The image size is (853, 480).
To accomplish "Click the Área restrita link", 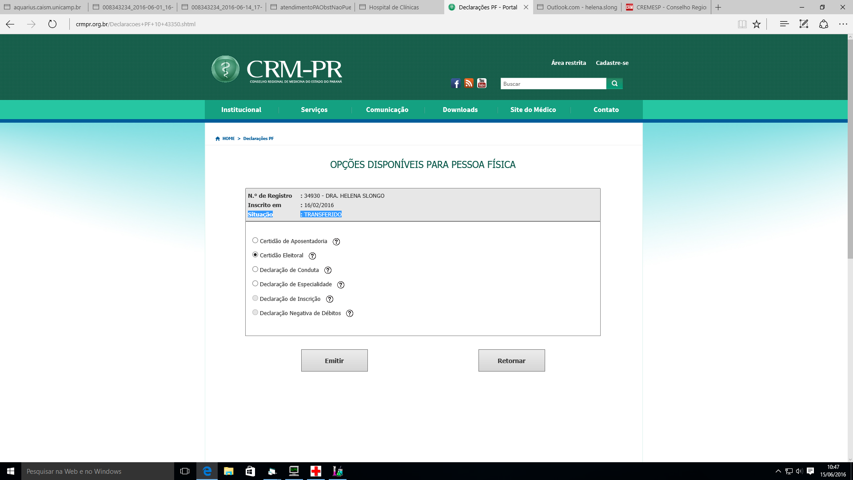I will pyautogui.click(x=568, y=63).
